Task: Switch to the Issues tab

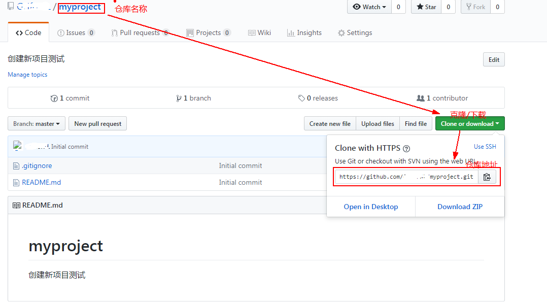Action: (x=76, y=32)
